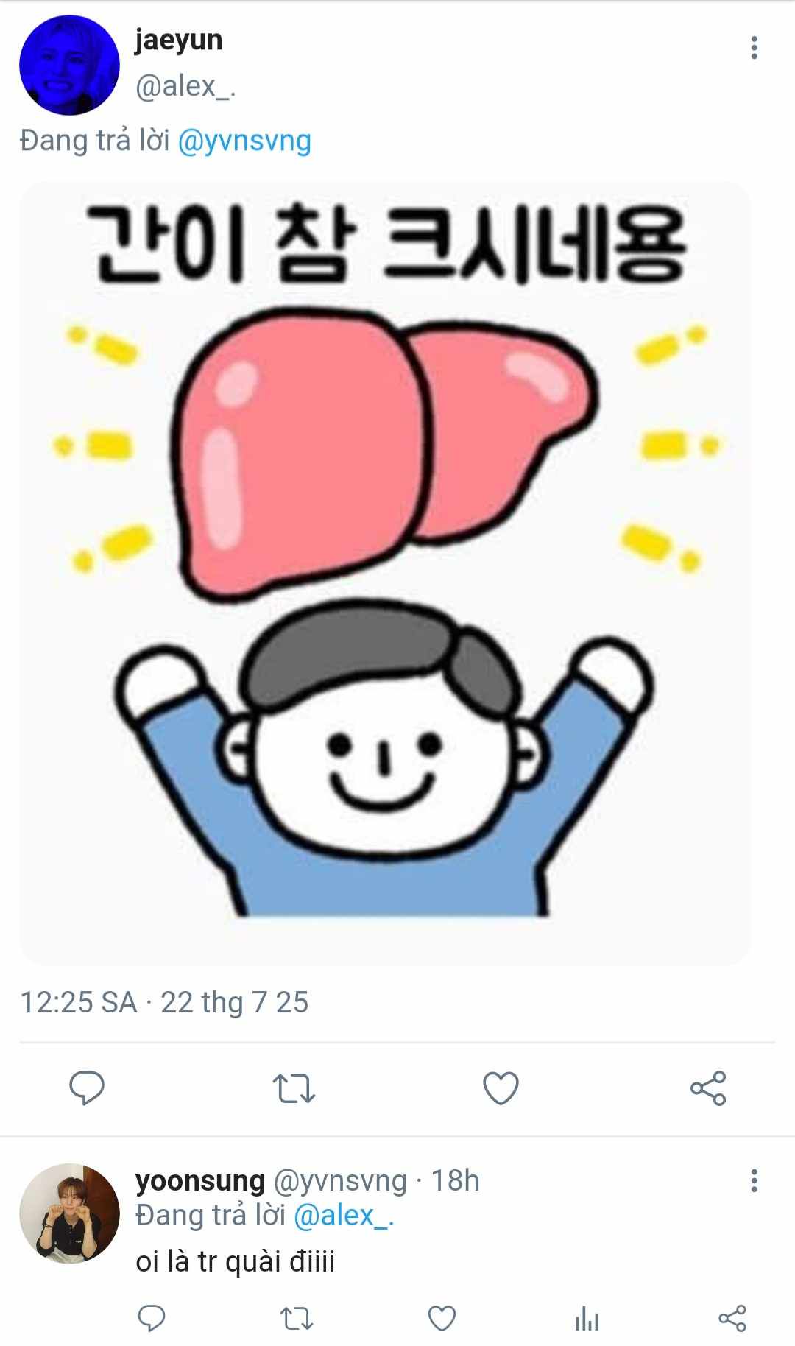Tap the reply icon on yoonsung's reply
795x1346 pixels.
click(x=152, y=1318)
